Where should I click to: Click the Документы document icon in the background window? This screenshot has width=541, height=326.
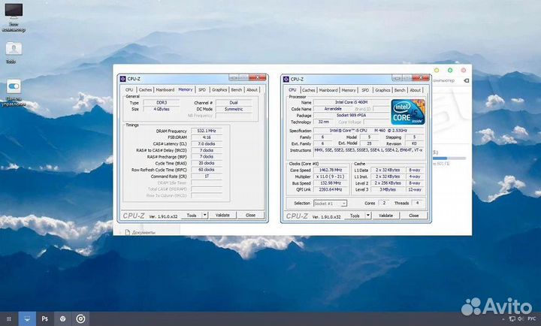(x=127, y=233)
